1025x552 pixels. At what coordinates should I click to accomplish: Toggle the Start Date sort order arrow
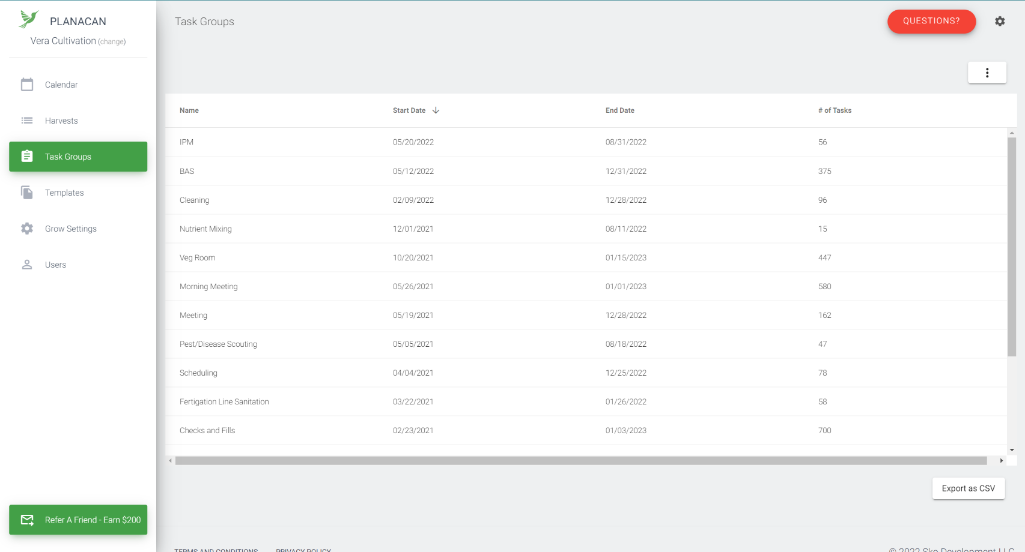436,110
